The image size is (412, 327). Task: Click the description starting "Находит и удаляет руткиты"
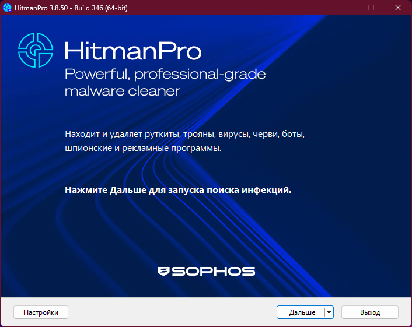coord(185,141)
